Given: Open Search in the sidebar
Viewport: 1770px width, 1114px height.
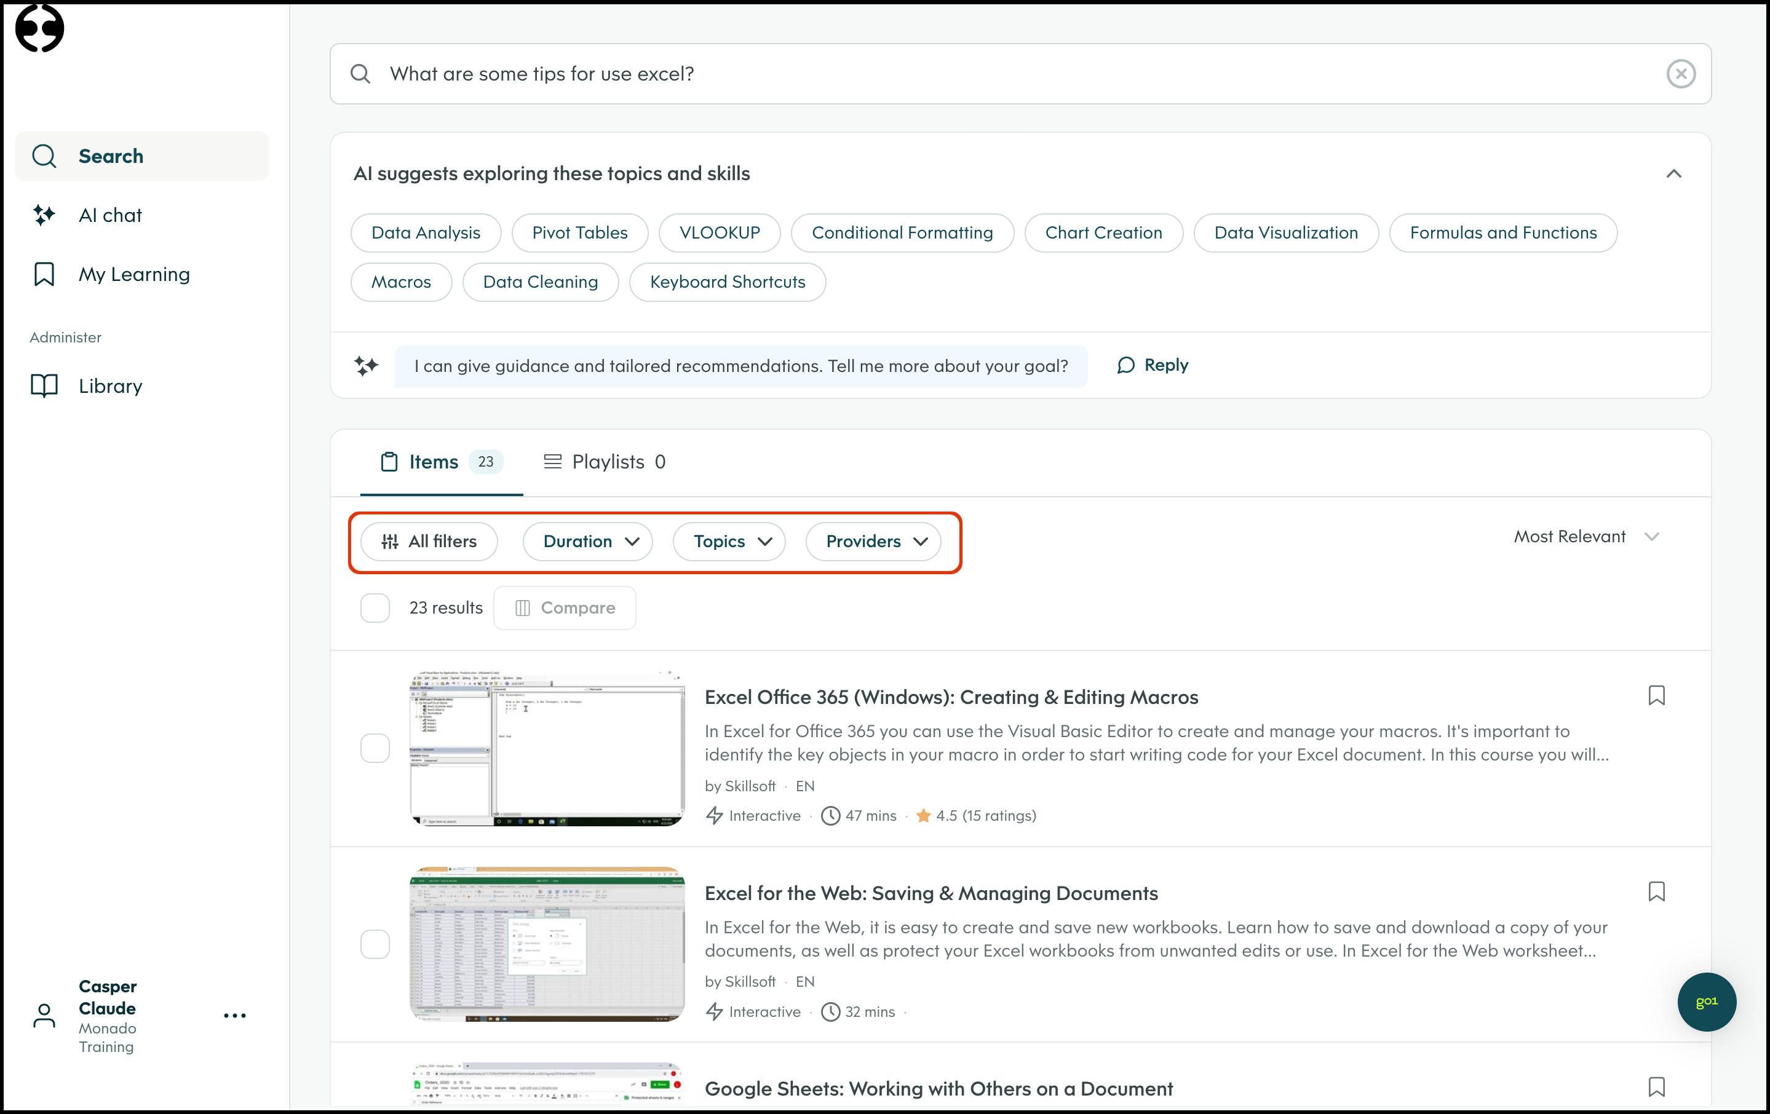Looking at the screenshot, I should coord(142,156).
